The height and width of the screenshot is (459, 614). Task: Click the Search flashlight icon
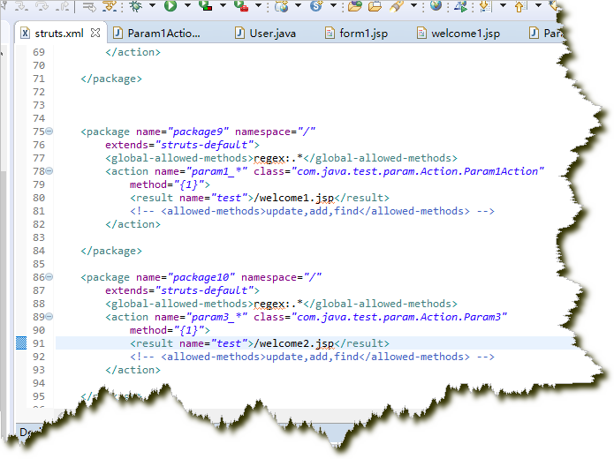[x=397, y=6]
